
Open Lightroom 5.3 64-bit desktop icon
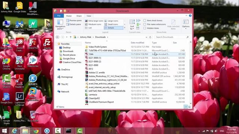pyautogui.click(x=20, y=99)
